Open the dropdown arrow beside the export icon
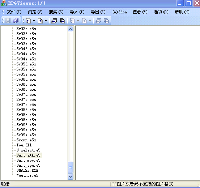The width and height of the screenshot is (200, 188). pos(46,21)
